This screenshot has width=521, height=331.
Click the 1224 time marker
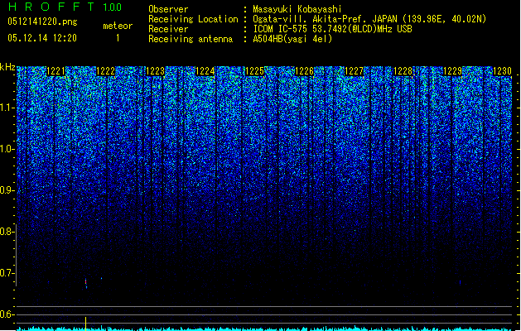(205, 71)
